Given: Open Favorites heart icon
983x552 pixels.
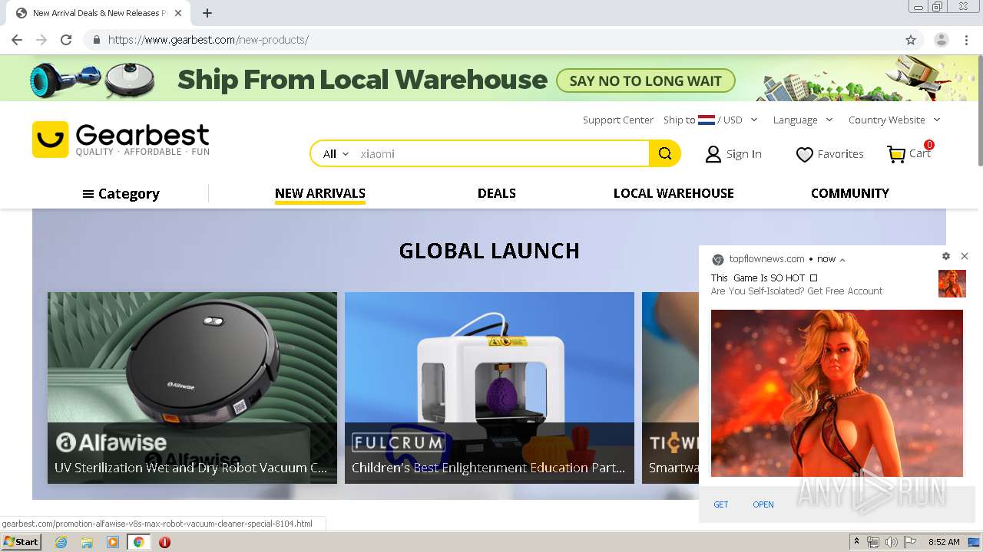Looking at the screenshot, I should (804, 154).
